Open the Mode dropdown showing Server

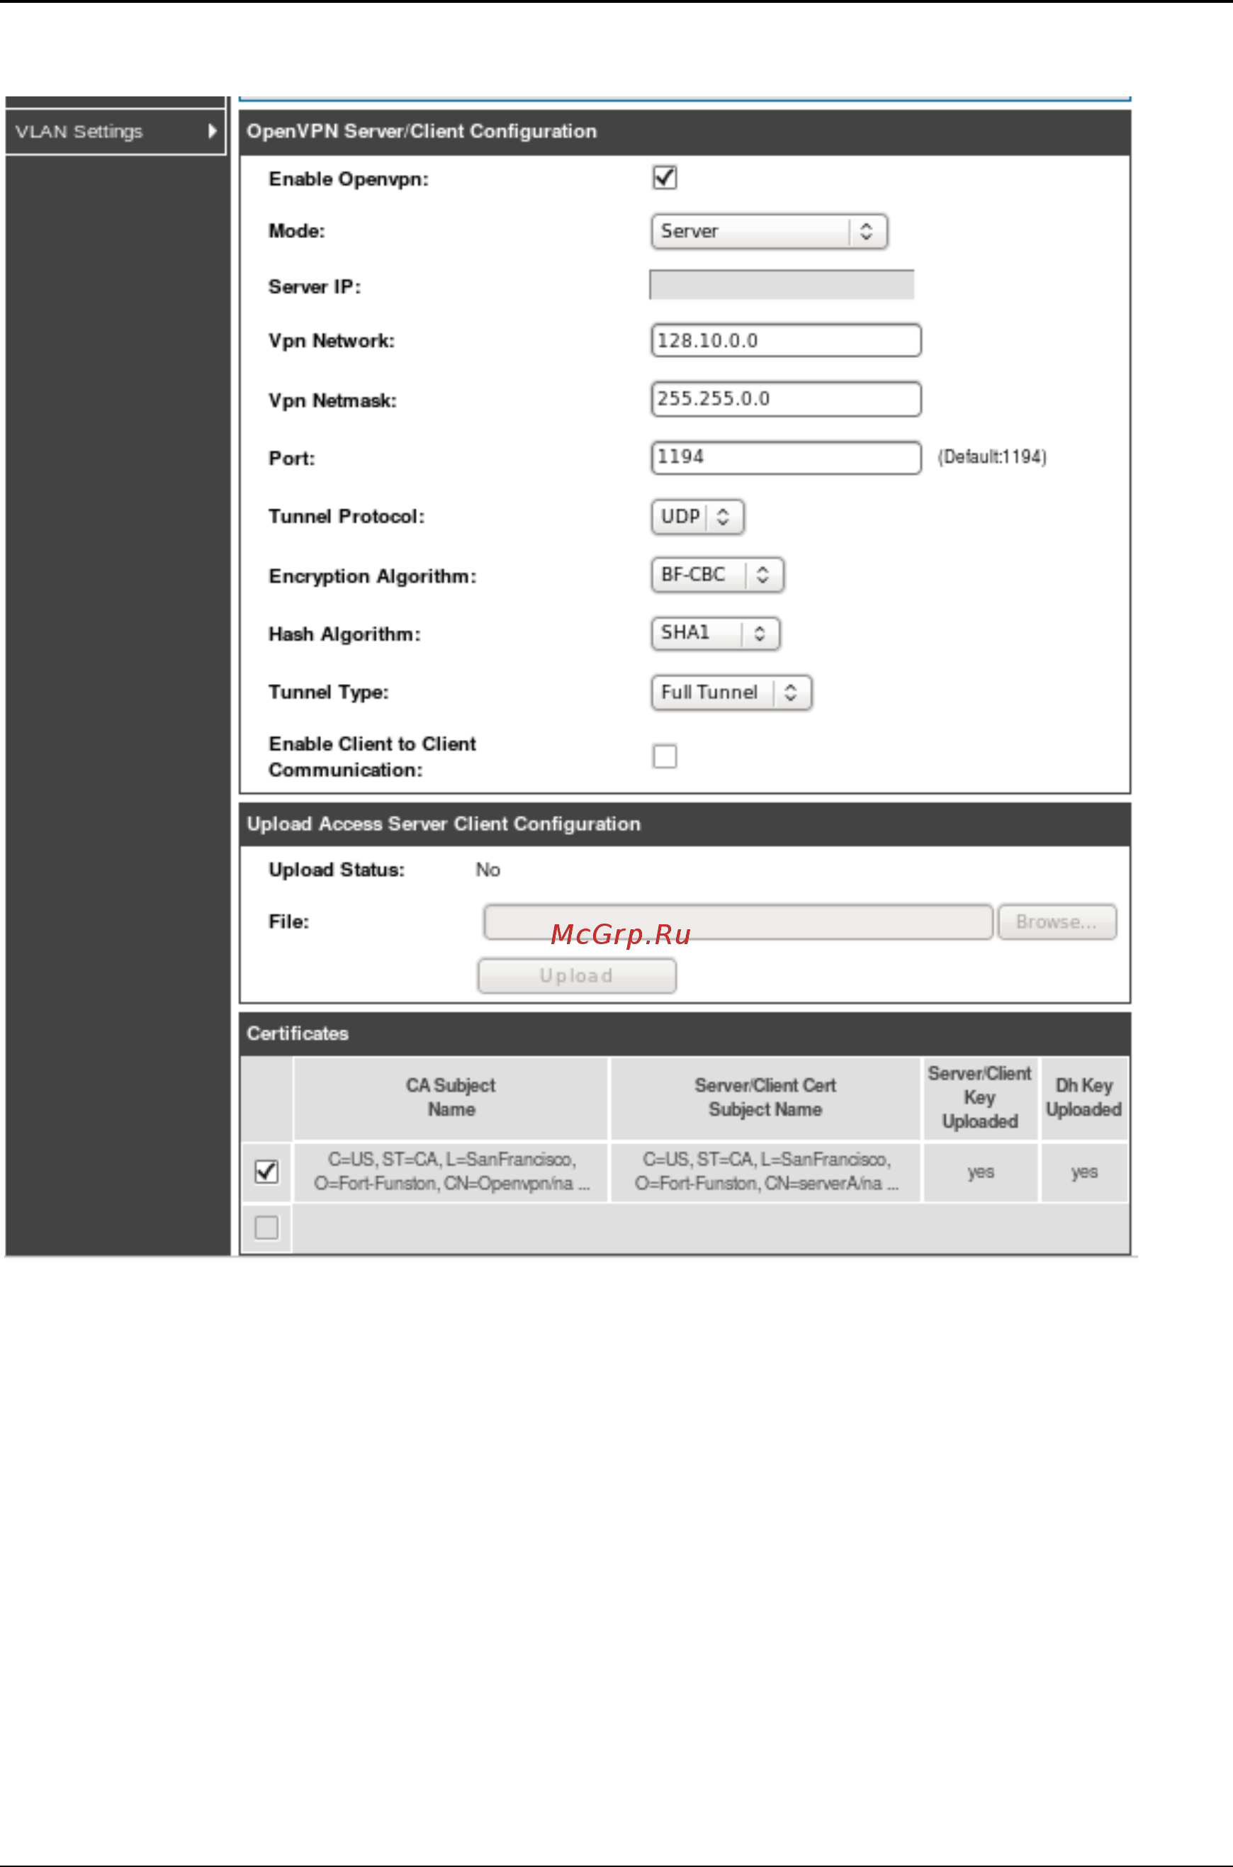point(769,231)
